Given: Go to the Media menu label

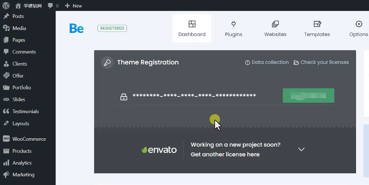Looking at the screenshot, I should (19, 28).
